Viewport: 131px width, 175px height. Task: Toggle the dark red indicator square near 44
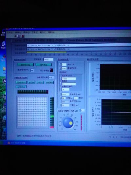(x=51, y=70)
